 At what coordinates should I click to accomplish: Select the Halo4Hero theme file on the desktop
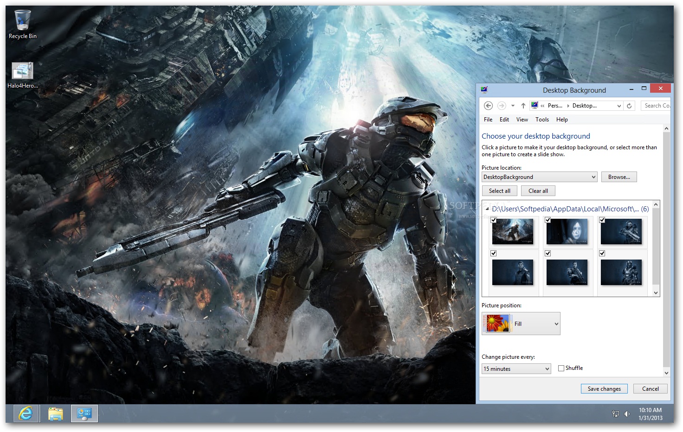pos(22,75)
